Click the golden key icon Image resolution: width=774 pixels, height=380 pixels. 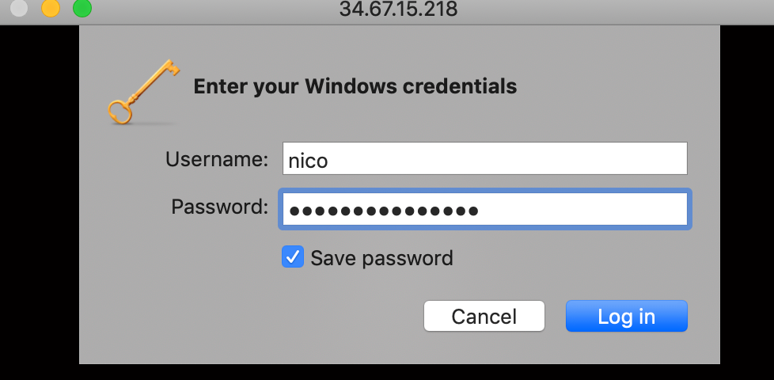tap(138, 91)
